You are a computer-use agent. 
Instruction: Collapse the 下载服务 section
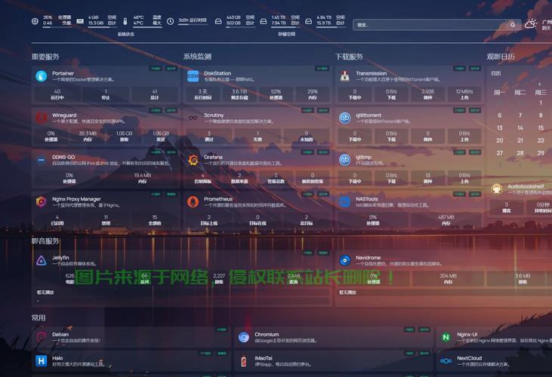[349, 57]
